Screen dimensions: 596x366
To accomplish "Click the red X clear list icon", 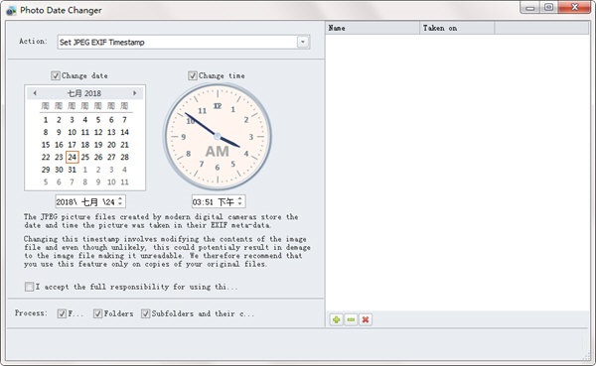I will coord(366,319).
